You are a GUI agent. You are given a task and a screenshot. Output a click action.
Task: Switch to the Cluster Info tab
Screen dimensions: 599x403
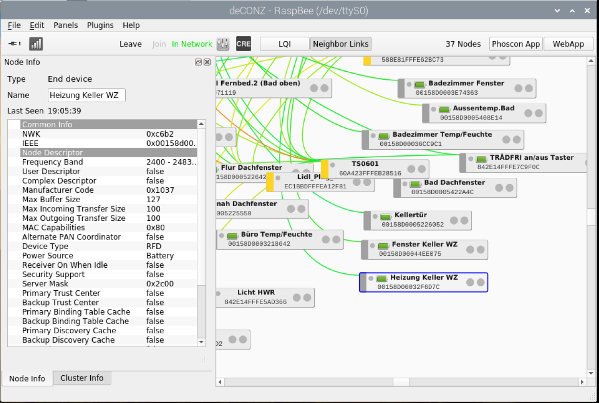tap(82, 378)
